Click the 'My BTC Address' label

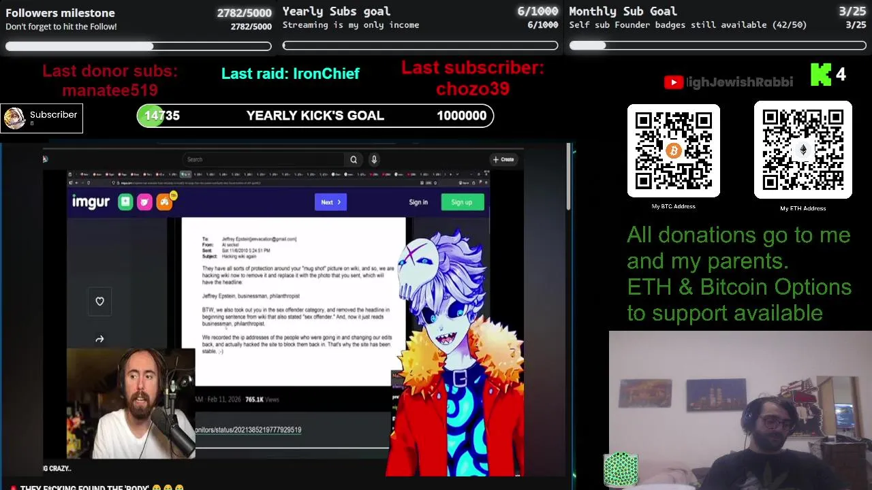[x=673, y=206]
